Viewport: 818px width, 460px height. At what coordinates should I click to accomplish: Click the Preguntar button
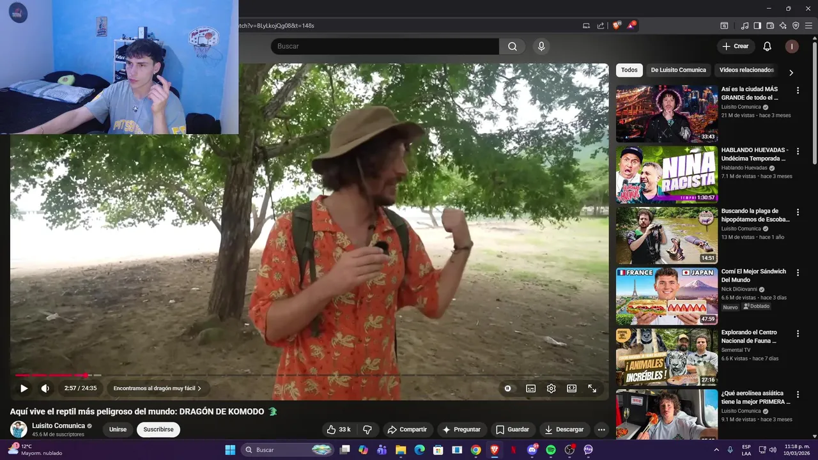coord(461,429)
